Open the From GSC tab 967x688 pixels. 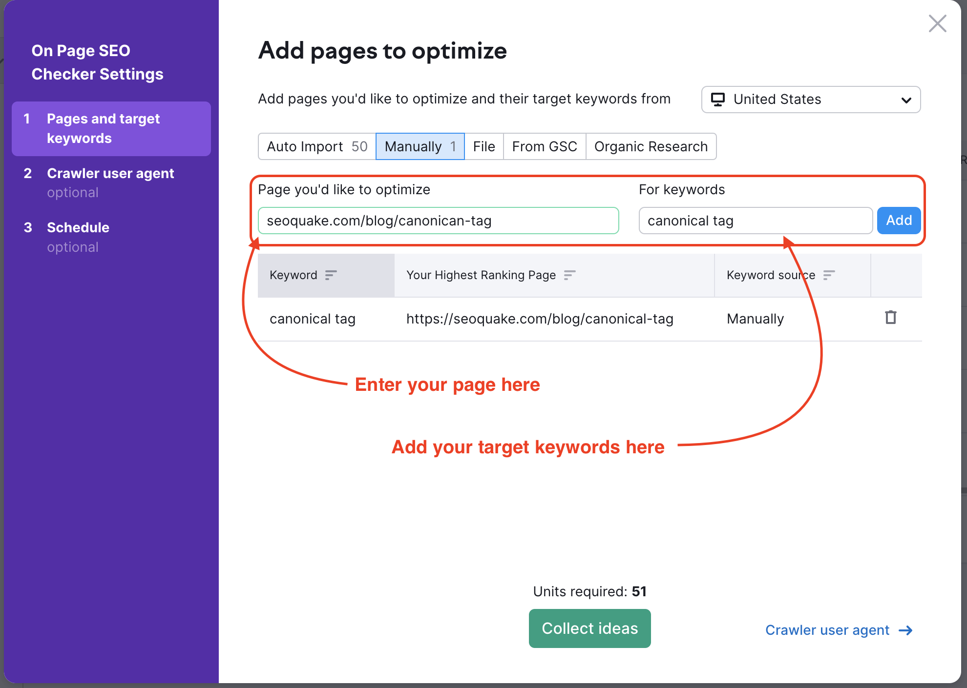coord(544,146)
